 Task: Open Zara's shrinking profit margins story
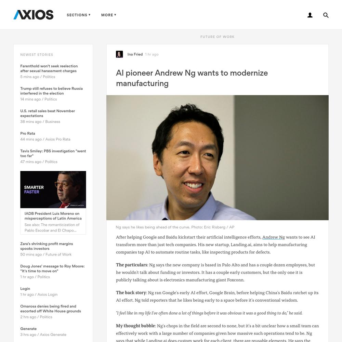[x=47, y=246]
